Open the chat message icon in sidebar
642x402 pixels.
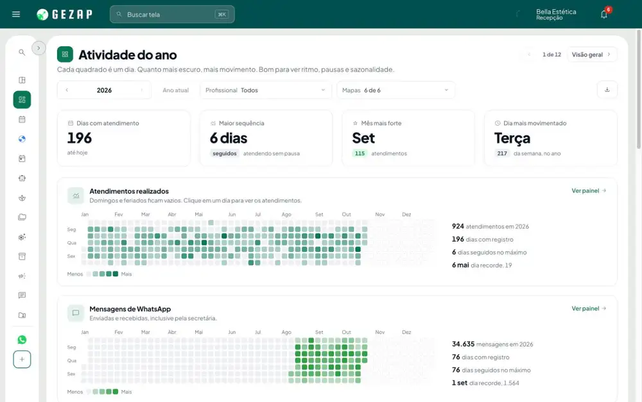click(x=22, y=296)
